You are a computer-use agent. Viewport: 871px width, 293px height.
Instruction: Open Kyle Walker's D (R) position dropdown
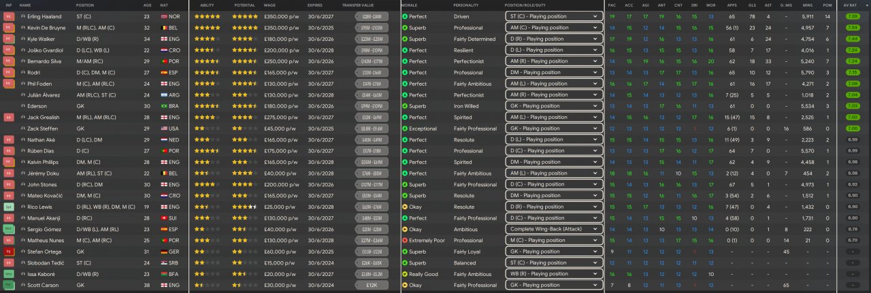(x=554, y=39)
